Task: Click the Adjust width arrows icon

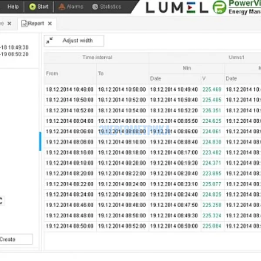Action: click(50, 40)
